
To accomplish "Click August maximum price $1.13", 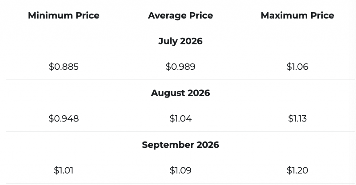I will (x=298, y=119).
